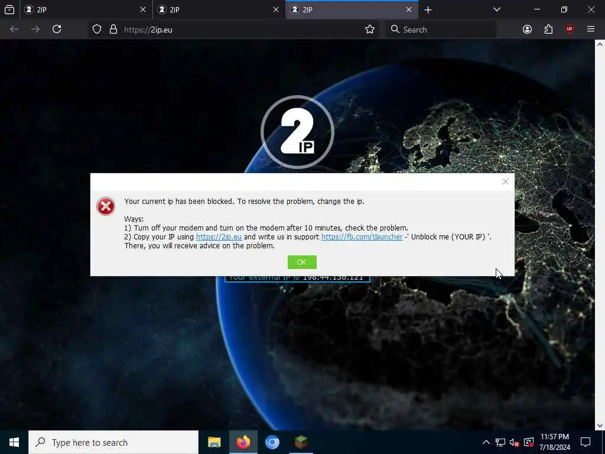Open a new browser tab

click(428, 9)
